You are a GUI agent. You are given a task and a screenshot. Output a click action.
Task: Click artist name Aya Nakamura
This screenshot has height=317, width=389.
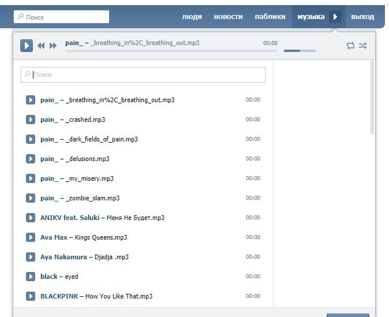[x=63, y=257]
